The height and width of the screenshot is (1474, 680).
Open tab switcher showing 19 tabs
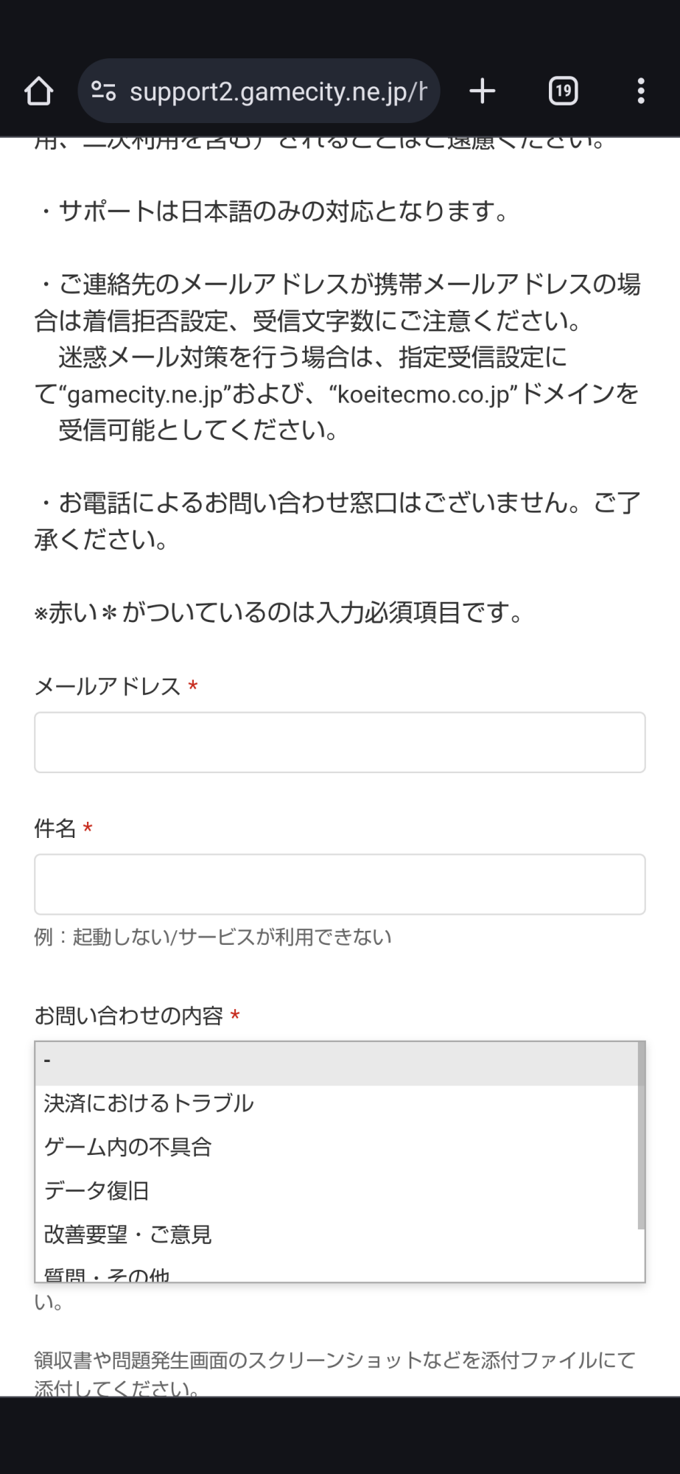pos(563,91)
